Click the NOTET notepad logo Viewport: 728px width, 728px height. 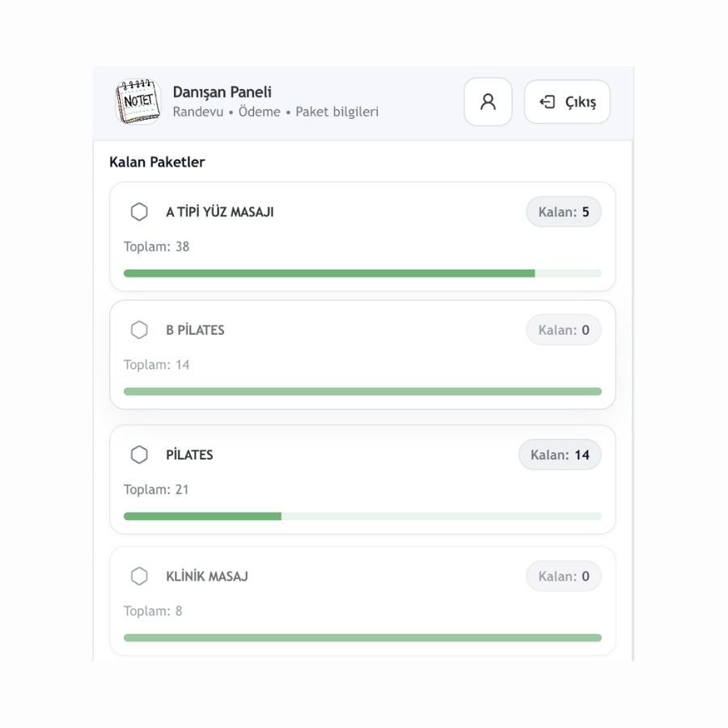[138, 102]
